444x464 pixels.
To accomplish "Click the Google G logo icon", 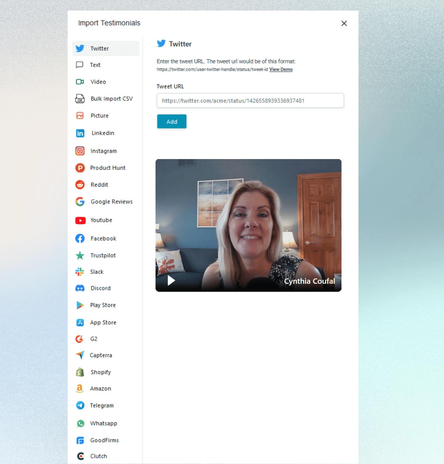I will [80, 202].
